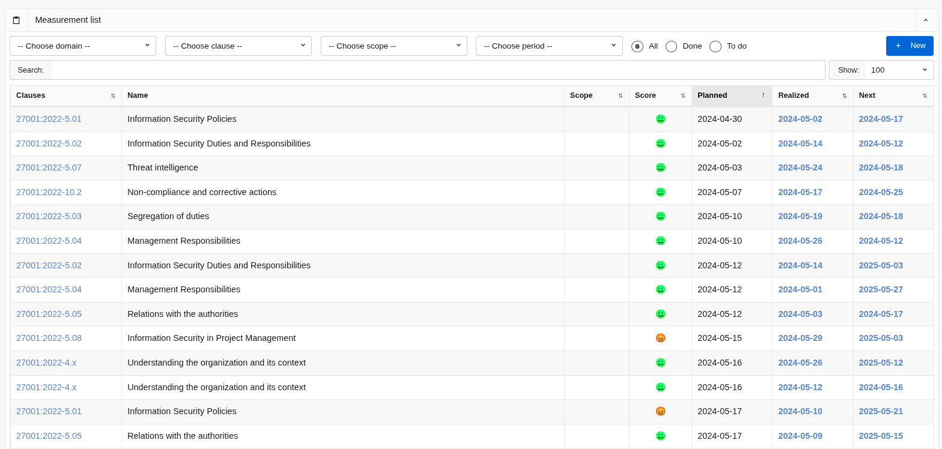Click sort icon in Score column header
Viewport: 942px width, 449px height.
pyautogui.click(x=683, y=95)
